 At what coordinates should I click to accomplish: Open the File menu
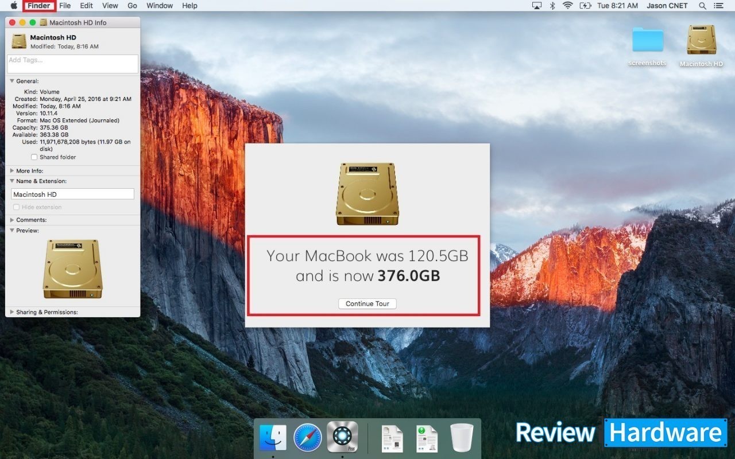coord(65,6)
